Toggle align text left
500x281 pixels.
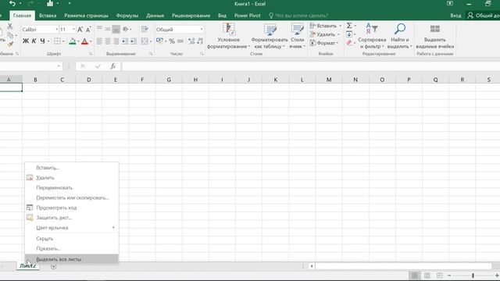99,41
